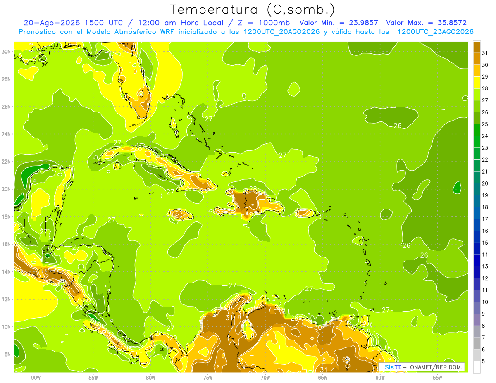Screen dimensions: 496x383
Task: Click the '8N' latitude axis label
Action: [x=8, y=354]
